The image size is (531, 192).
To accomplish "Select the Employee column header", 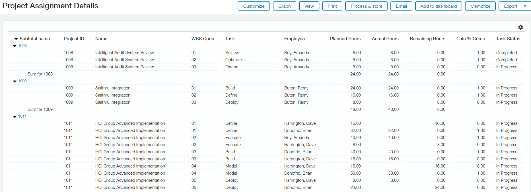I will (x=294, y=39).
